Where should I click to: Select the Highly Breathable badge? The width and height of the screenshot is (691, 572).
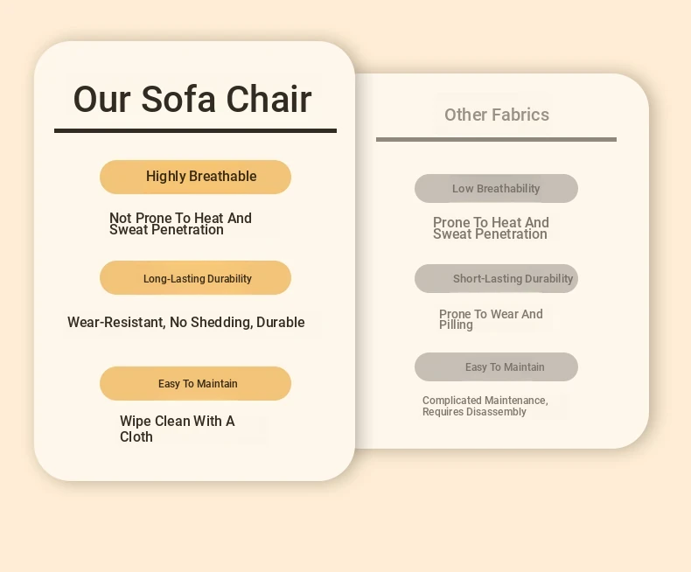pyautogui.click(x=195, y=177)
